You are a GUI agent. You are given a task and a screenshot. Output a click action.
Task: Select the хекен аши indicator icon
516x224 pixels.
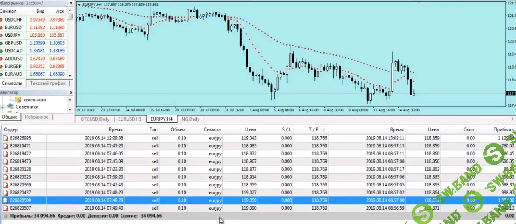[18, 99]
